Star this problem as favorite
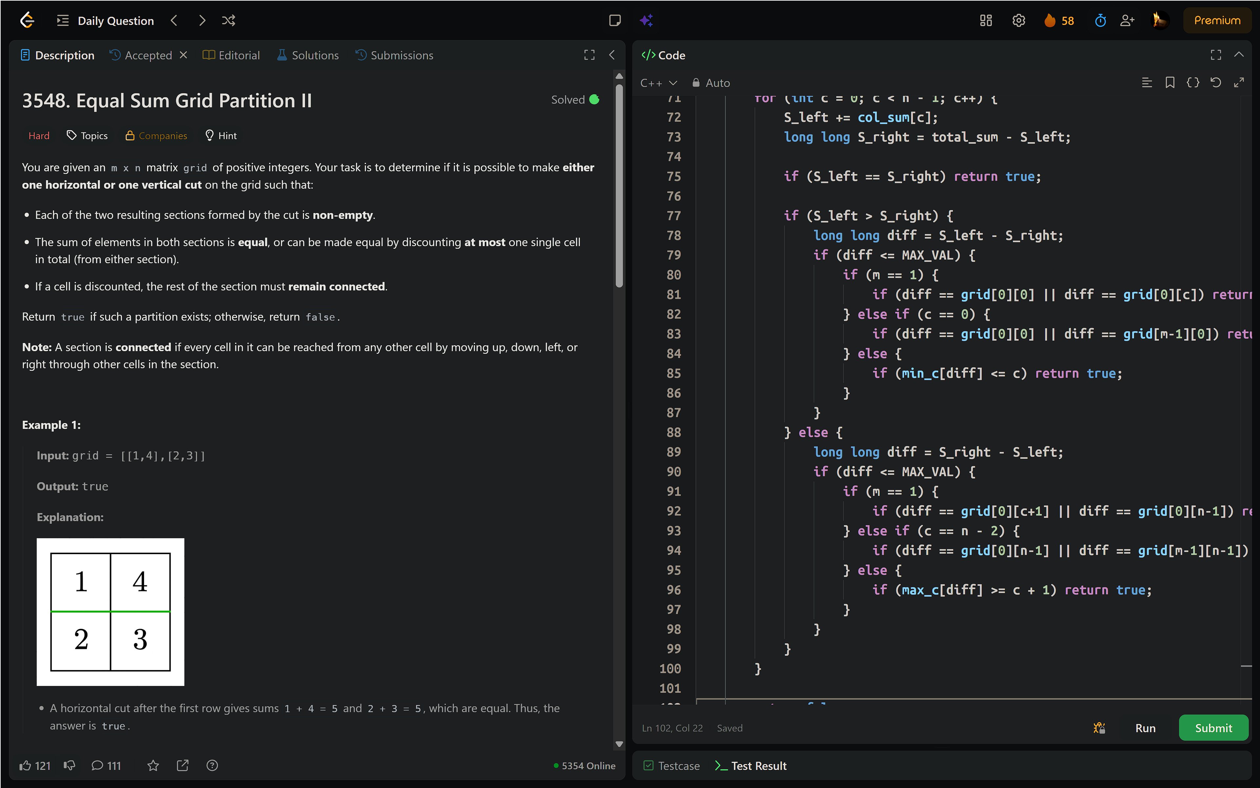The image size is (1260, 788). pos(153,766)
